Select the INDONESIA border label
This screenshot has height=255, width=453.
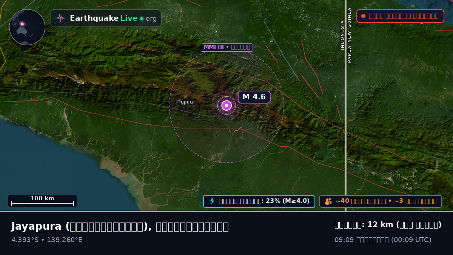click(342, 35)
